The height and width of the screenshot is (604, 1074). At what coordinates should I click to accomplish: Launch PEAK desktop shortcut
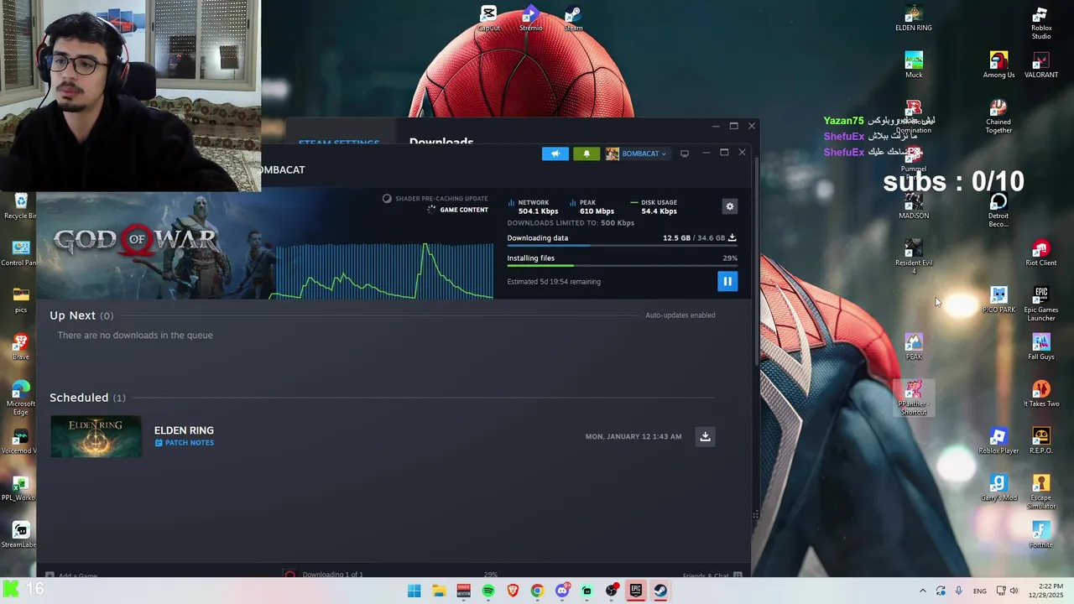914,347
